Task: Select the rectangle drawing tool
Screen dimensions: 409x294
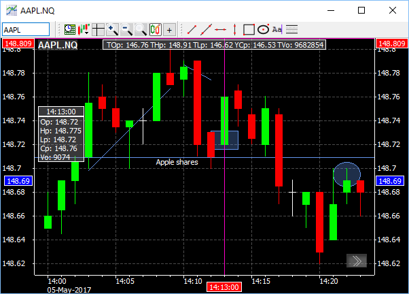Action: 249,29
